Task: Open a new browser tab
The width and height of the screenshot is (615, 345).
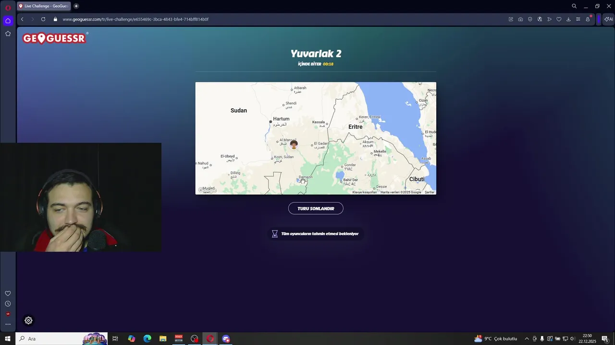Action: 76,6
